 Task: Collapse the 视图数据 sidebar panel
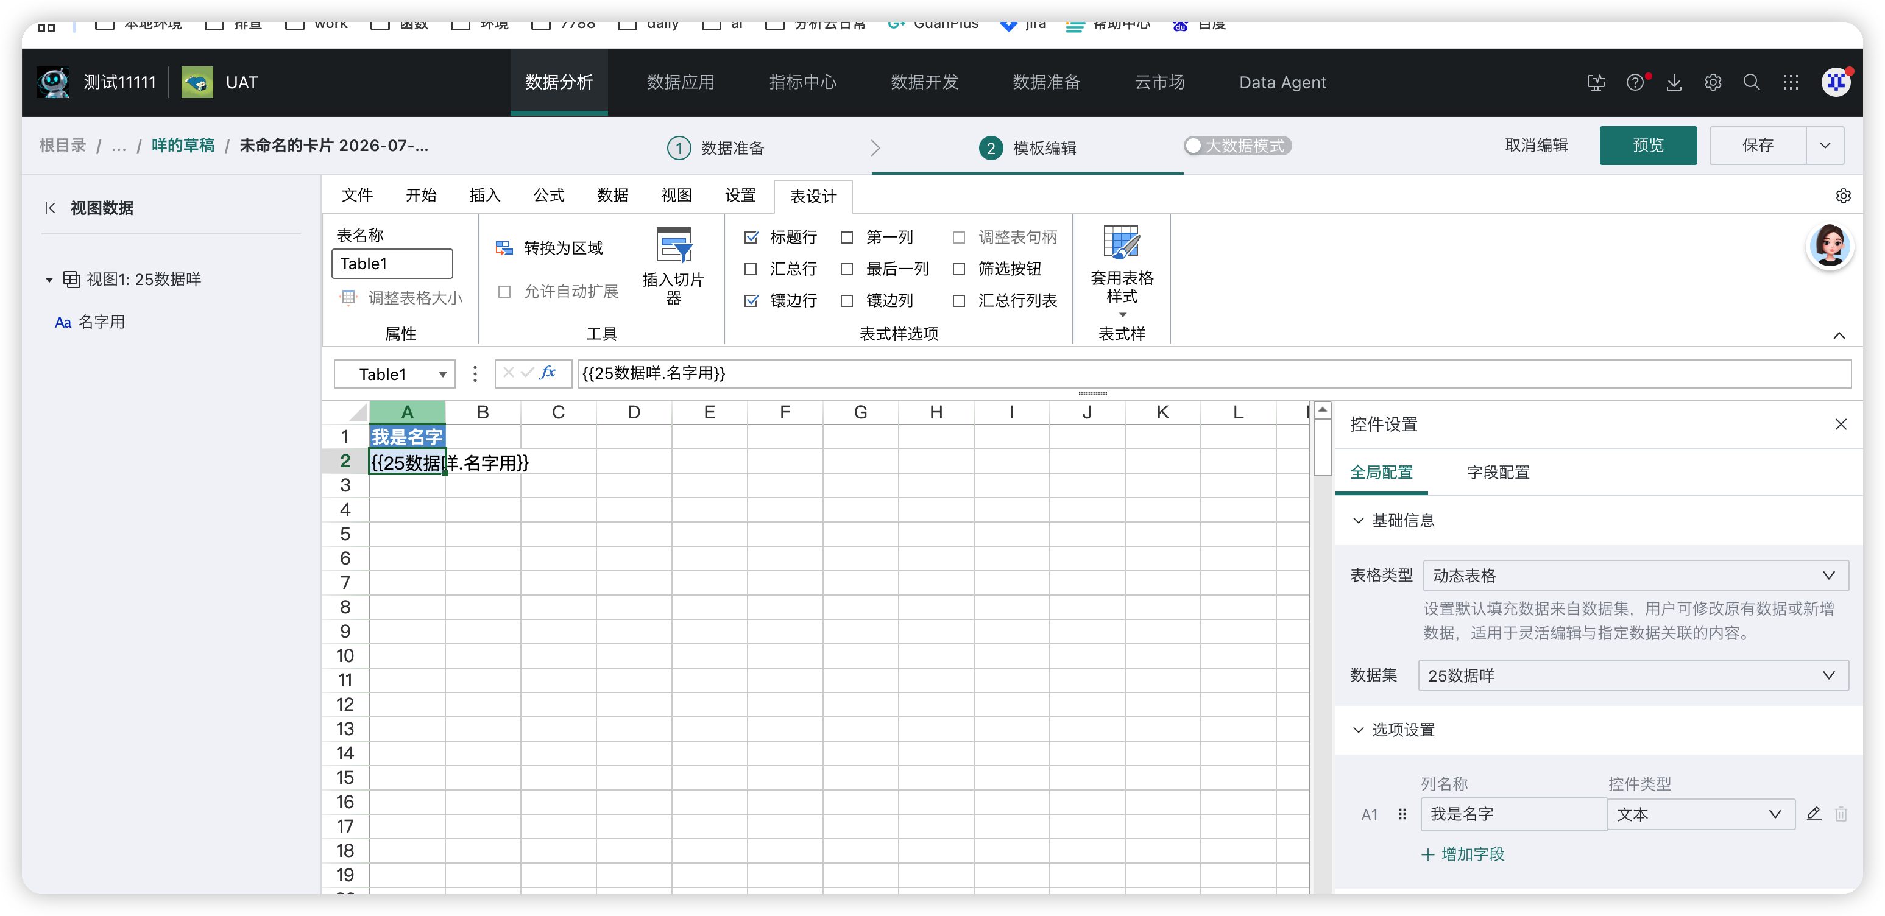pos(50,208)
